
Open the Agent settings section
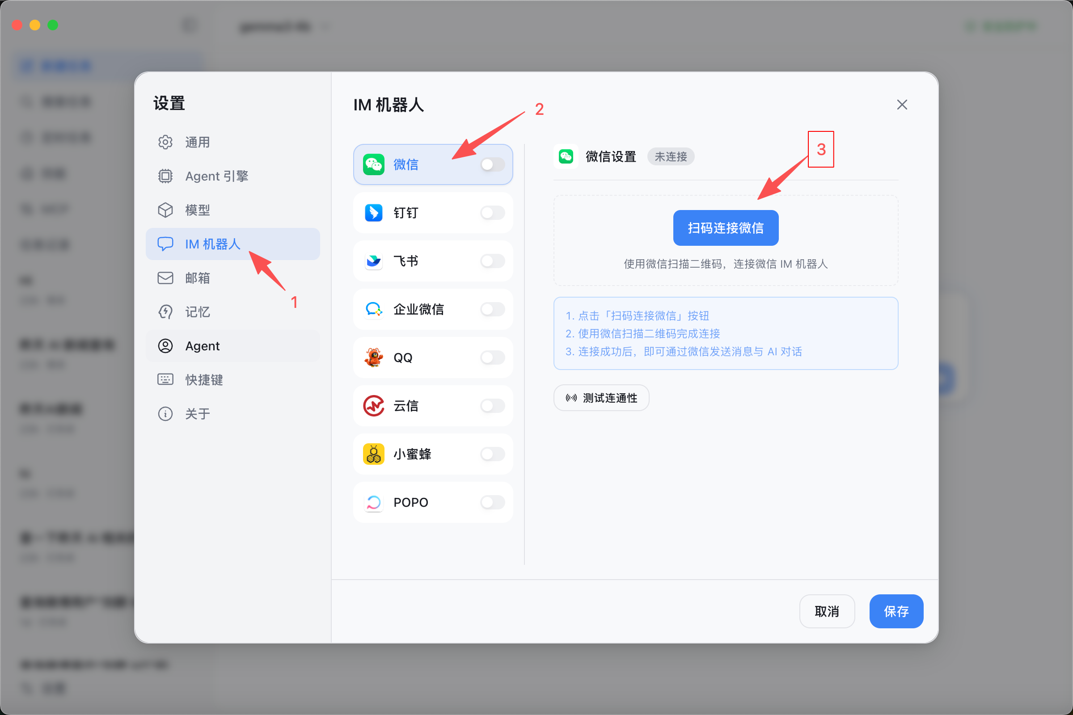coord(232,345)
